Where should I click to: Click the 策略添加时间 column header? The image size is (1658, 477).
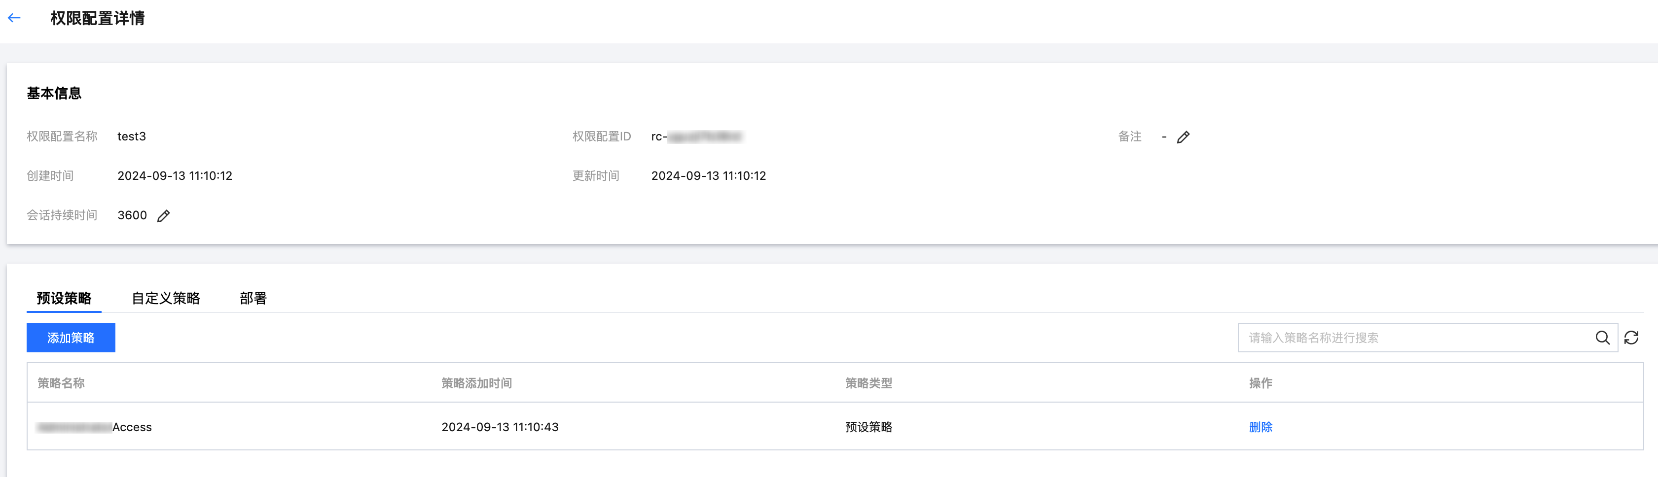click(x=476, y=383)
